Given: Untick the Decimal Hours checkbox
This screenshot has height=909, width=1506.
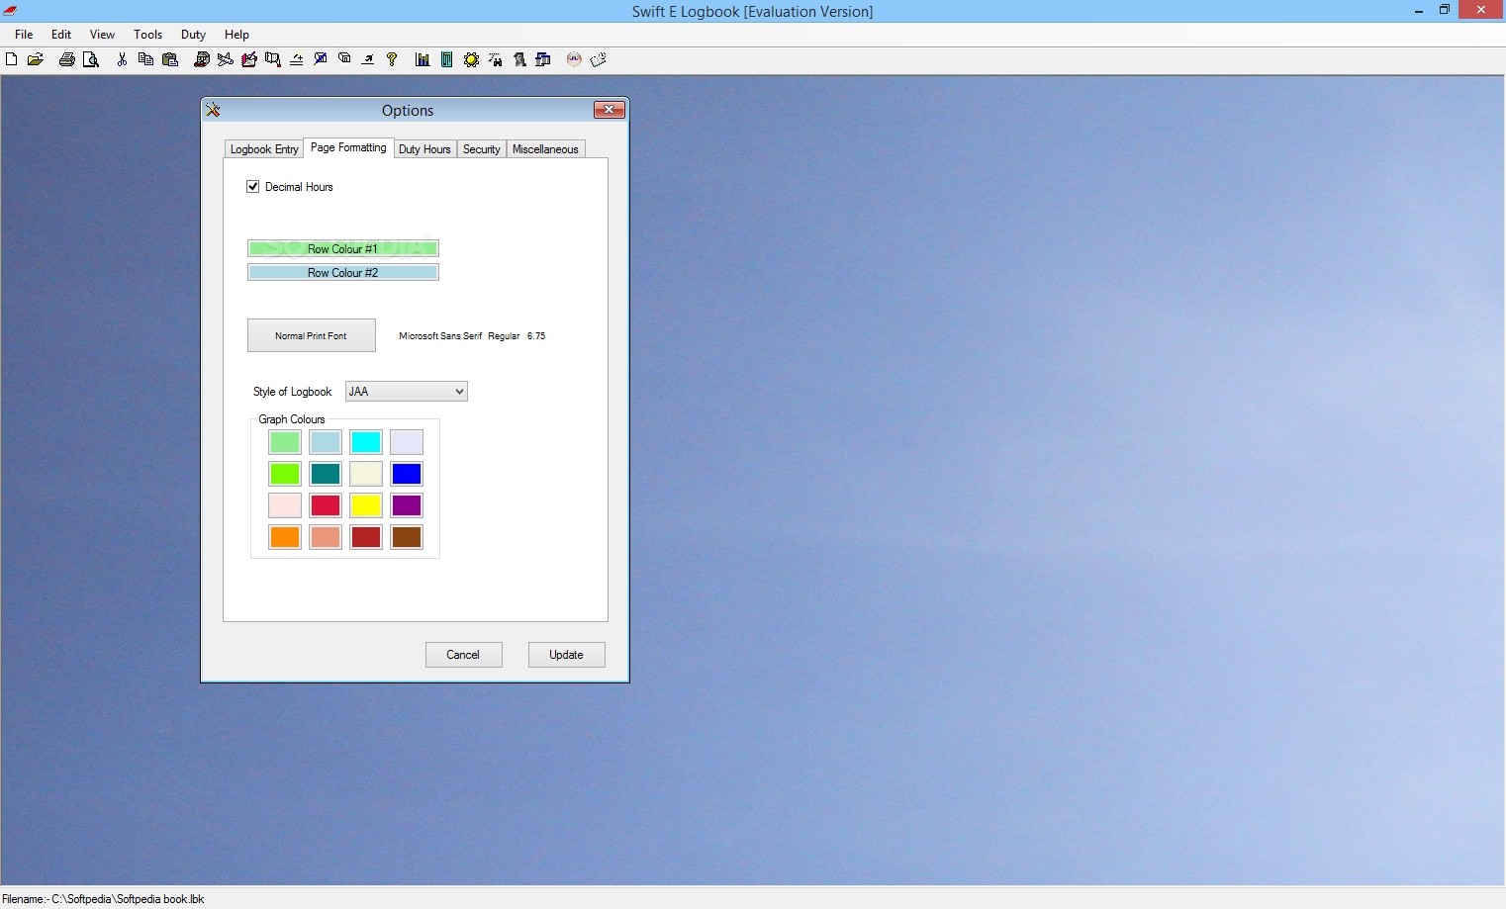Looking at the screenshot, I should click(253, 186).
